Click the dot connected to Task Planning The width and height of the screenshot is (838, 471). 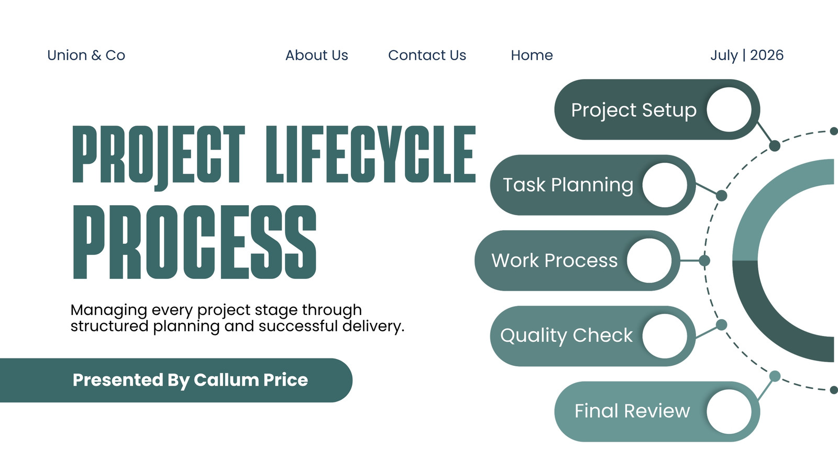721,196
